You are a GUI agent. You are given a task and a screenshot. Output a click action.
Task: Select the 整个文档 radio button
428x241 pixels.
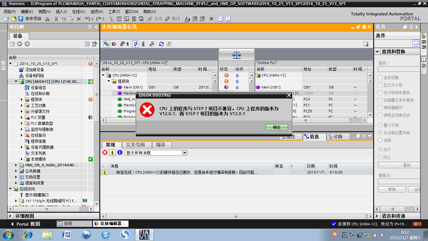click(x=380, y=125)
